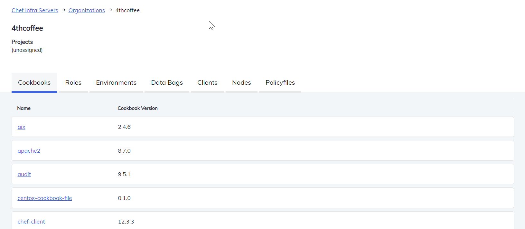Click the 8.7.0 version value

(124, 151)
